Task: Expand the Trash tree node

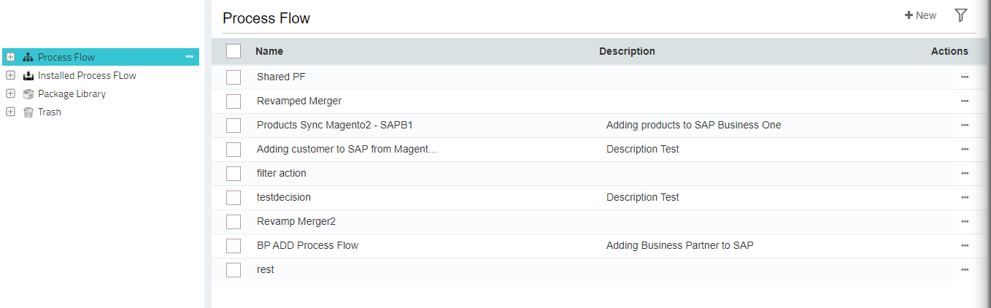Action: [10, 112]
